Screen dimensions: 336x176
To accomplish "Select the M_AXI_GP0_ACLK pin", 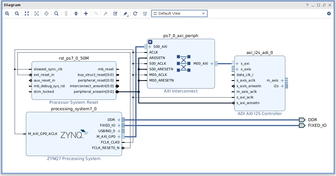I will 43,134.
